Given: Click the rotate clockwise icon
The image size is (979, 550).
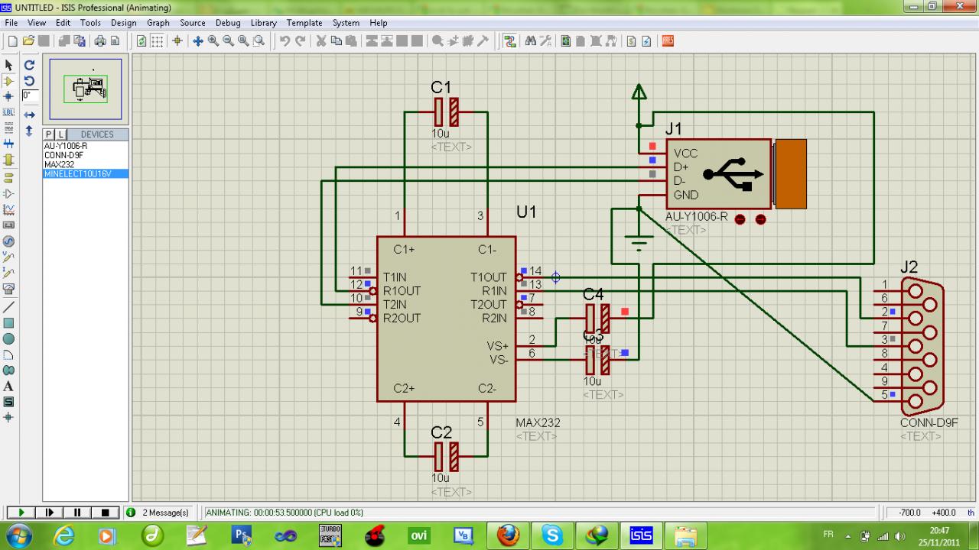Looking at the screenshot, I should point(29,66).
